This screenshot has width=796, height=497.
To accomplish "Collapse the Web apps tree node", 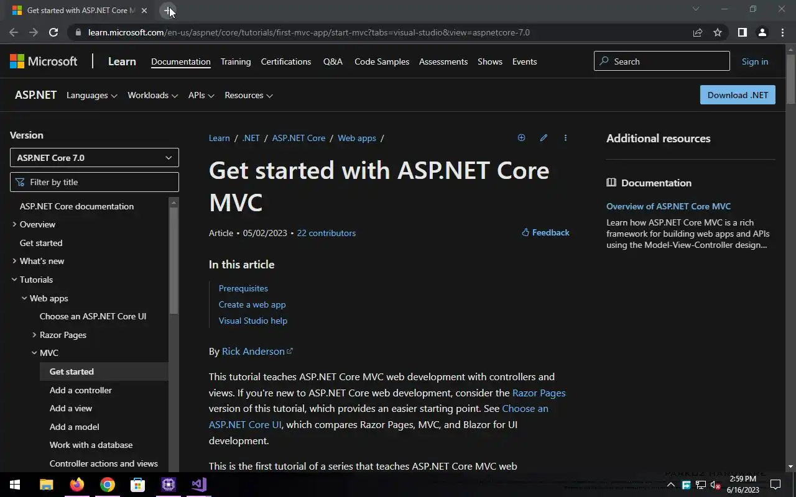I will (x=24, y=298).
